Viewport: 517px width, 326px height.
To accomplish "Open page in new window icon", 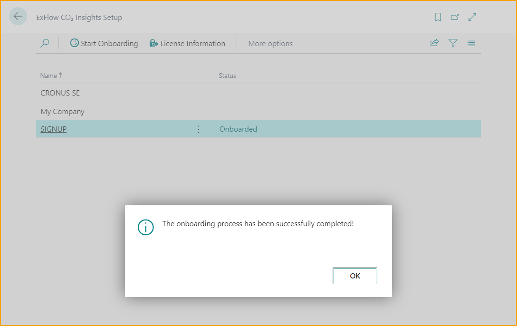I will tap(455, 17).
